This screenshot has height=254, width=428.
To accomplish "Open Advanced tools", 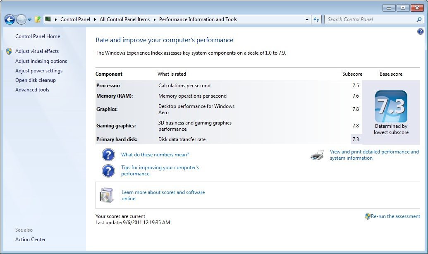I will tap(32, 90).
